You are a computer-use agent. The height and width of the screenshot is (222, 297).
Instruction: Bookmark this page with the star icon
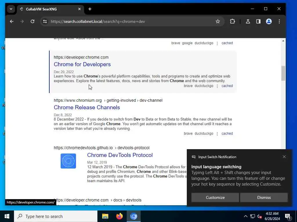click(218, 21)
